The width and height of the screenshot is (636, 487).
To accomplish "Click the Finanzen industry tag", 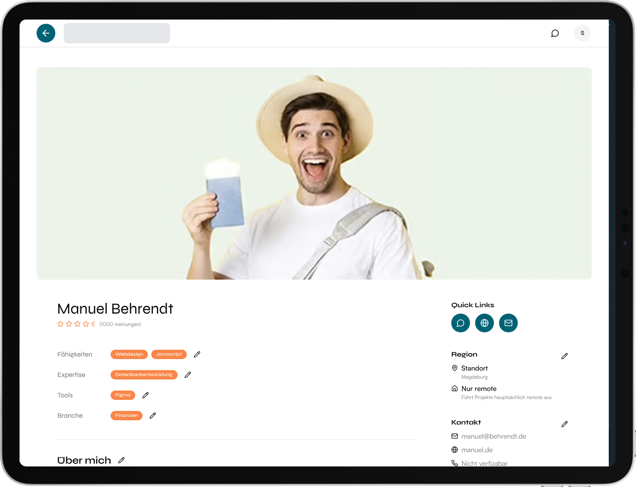I will pos(126,416).
